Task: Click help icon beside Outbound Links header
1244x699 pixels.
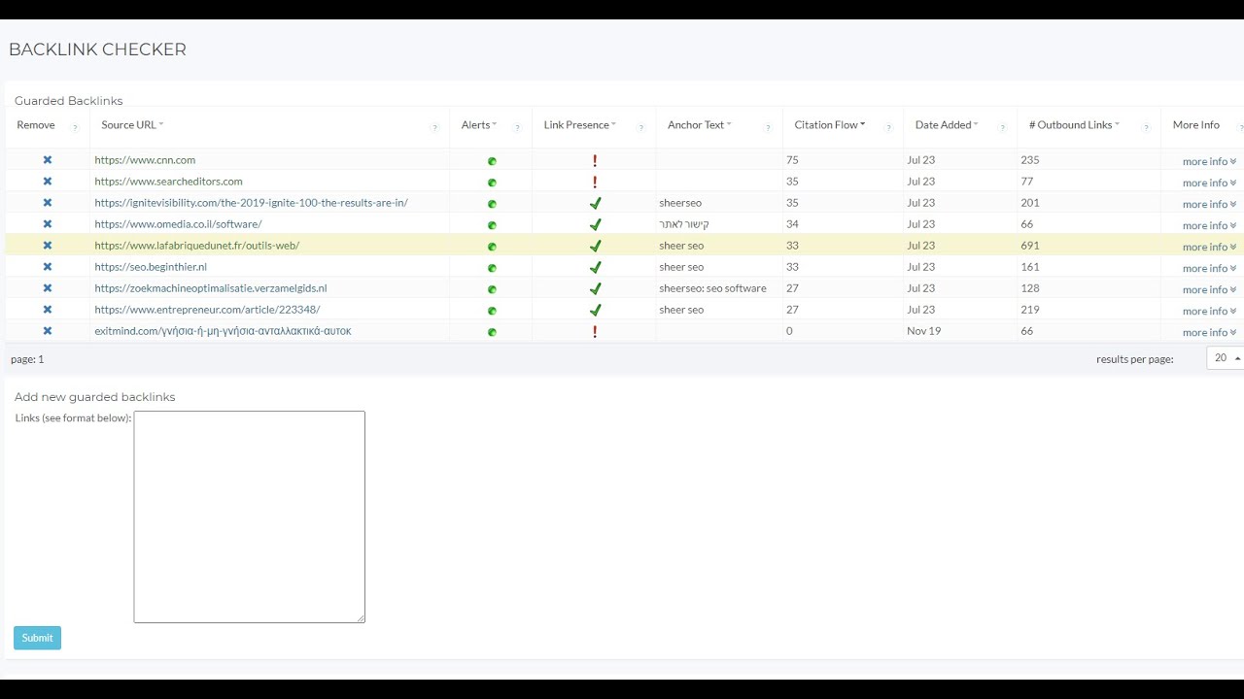Action: (x=1146, y=128)
